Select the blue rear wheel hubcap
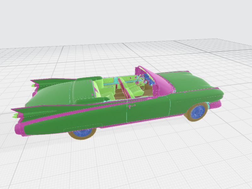This screenshot has width=252, height=189. 82,132
